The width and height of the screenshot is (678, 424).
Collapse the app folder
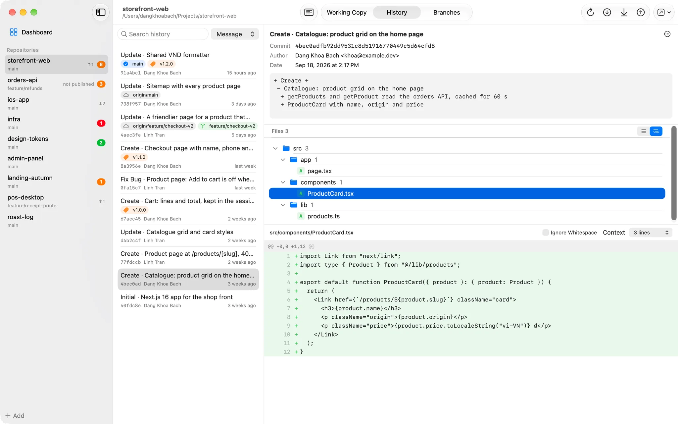[x=283, y=160]
